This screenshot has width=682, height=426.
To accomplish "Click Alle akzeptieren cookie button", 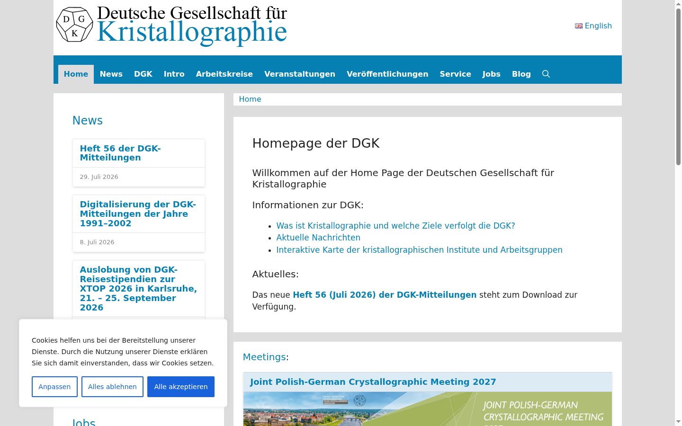I will (x=181, y=387).
